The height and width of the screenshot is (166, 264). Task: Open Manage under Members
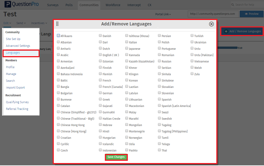click(11, 74)
